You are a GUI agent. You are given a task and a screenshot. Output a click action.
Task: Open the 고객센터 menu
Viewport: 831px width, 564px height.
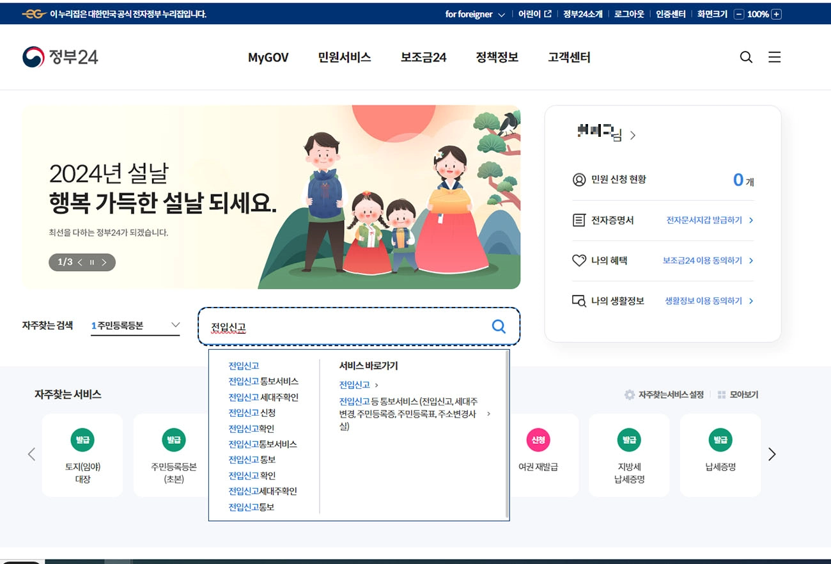tap(569, 58)
